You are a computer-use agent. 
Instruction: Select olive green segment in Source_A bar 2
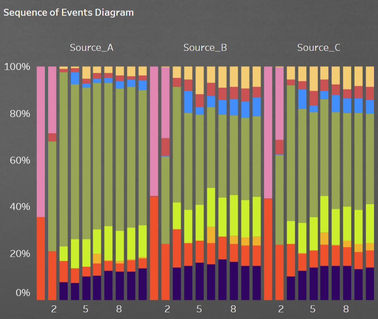pyautogui.click(x=52, y=195)
